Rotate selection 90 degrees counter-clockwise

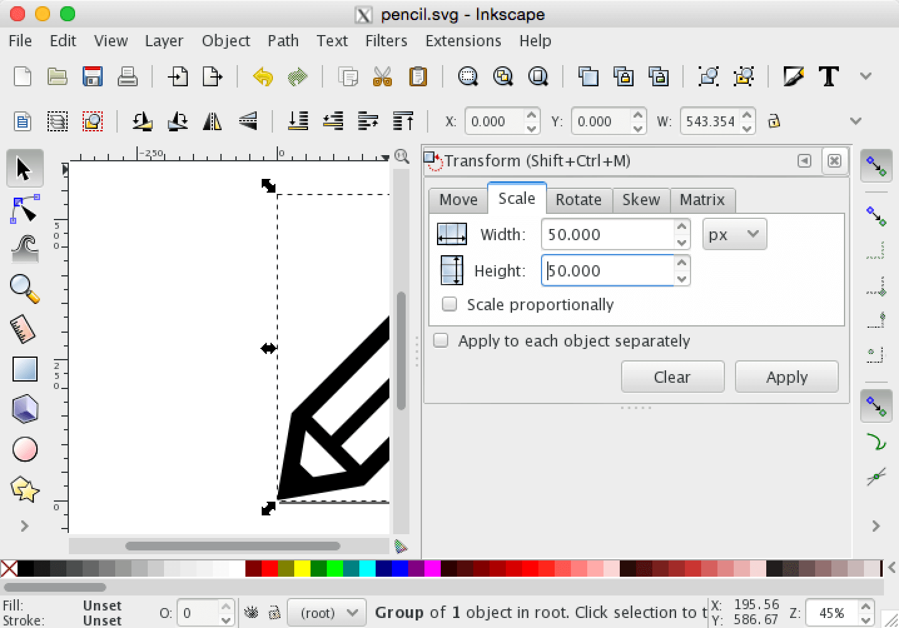click(x=142, y=122)
